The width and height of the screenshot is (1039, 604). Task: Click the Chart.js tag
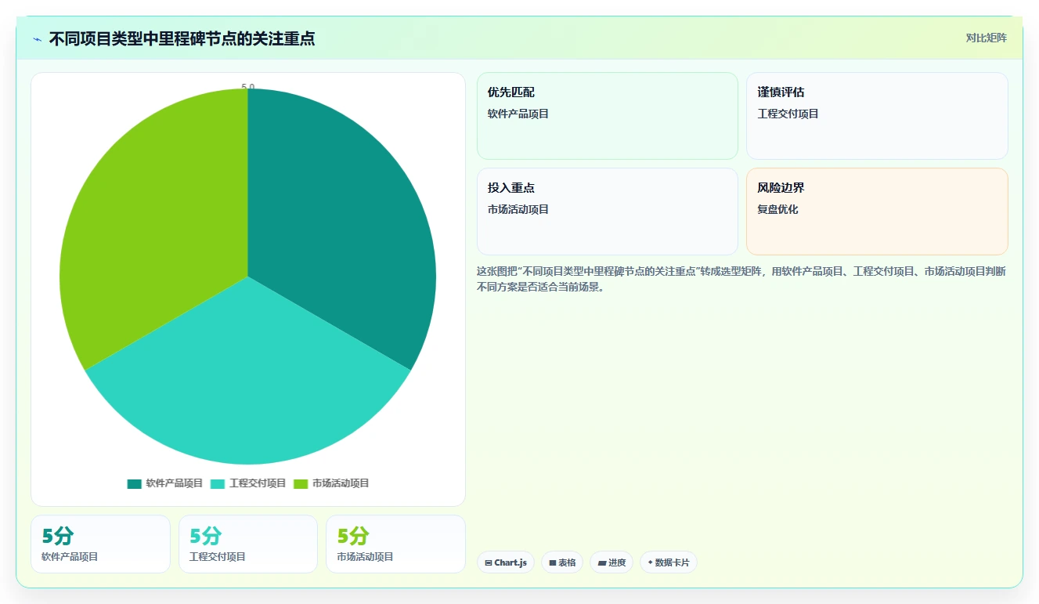click(x=506, y=562)
